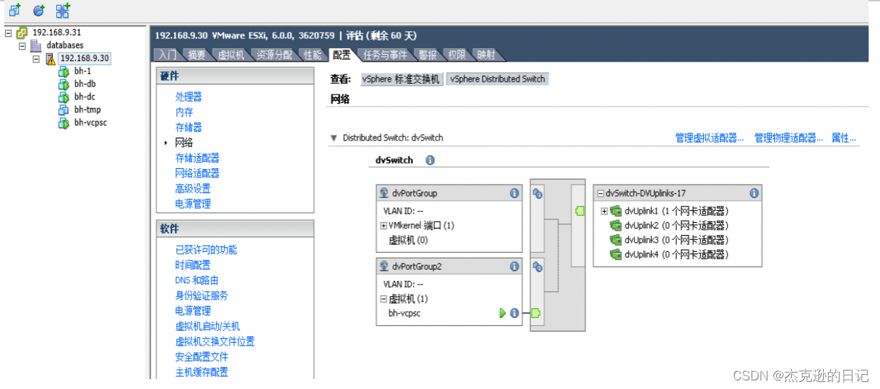The image size is (880, 389).
Task: Open DNS 和路由 software link
Action: (197, 280)
